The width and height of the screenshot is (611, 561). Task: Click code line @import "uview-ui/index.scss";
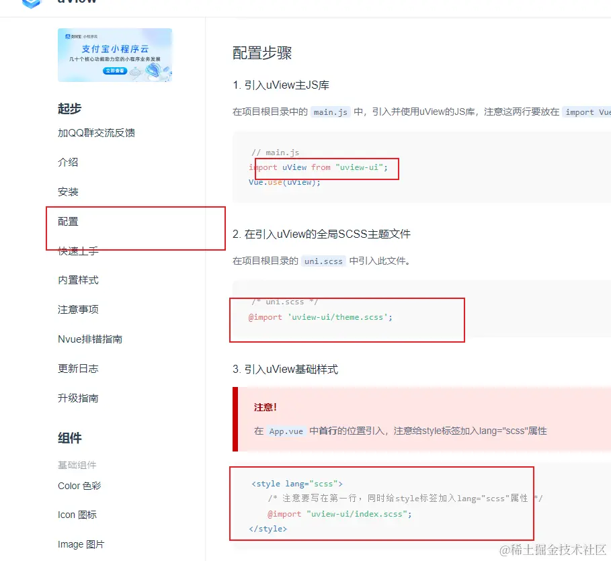point(339,514)
